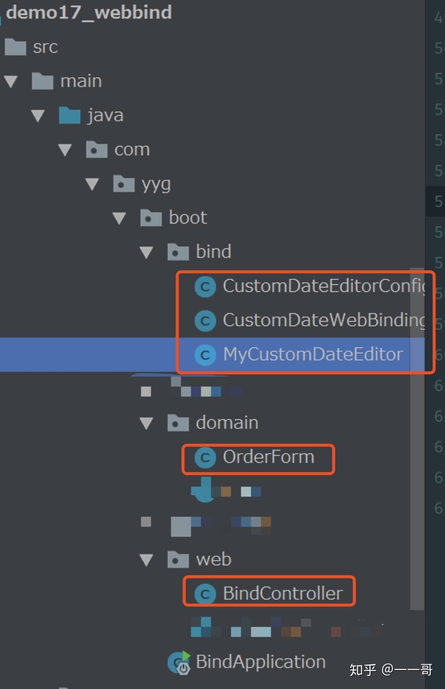Click the bind package icon
This screenshot has height=689, width=445.
point(178,252)
